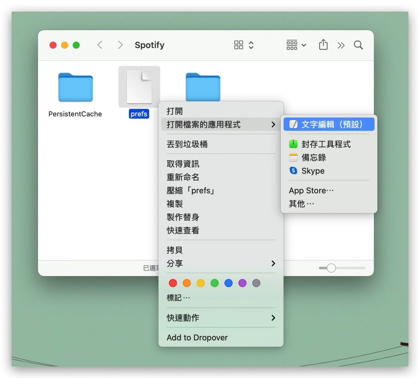Zoom the Finder window with green button
Viewport: 420px width, 378px height.
[x=76, y=45]
